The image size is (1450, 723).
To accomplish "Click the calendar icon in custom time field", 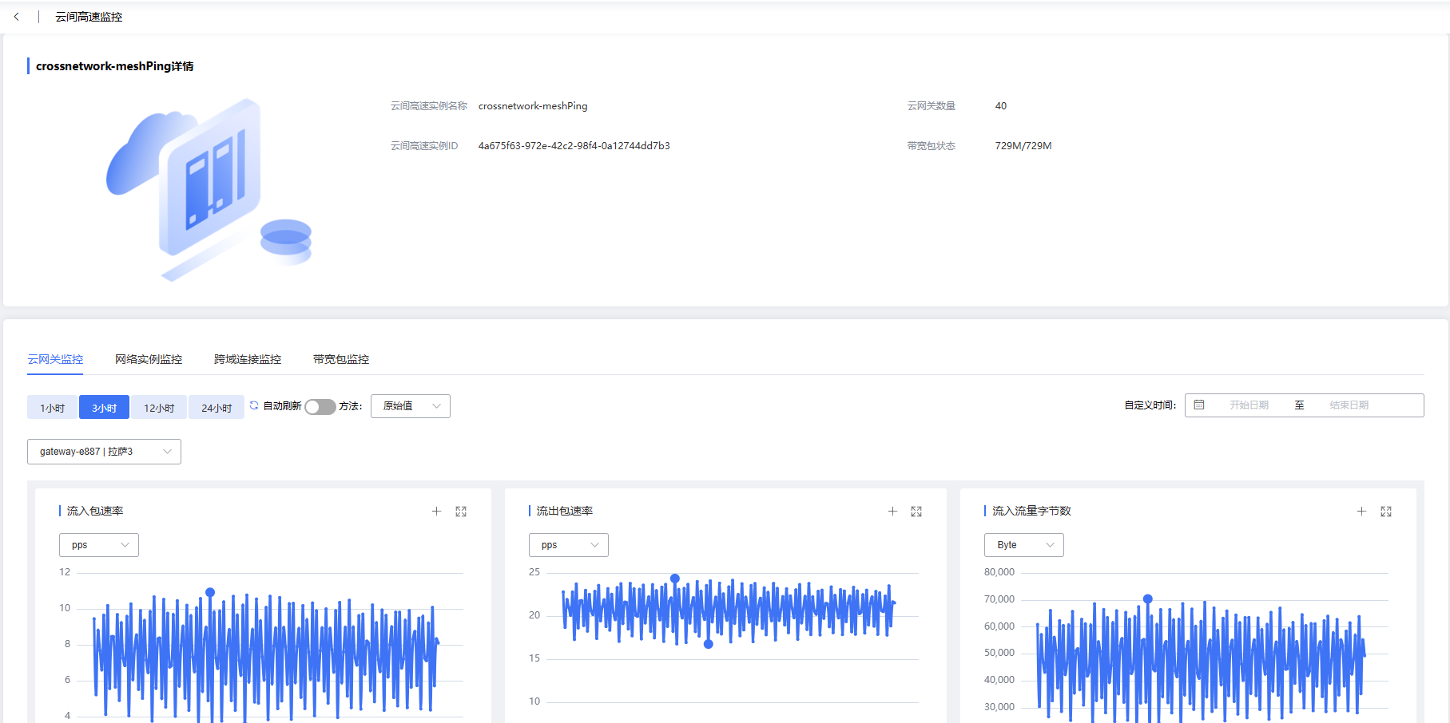I will click(1199, 405).
